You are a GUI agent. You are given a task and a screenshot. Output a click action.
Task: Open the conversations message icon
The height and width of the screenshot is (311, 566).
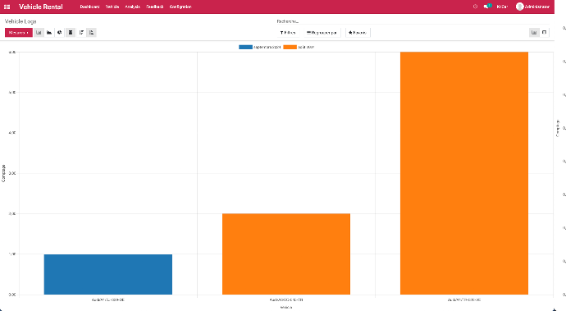[x=487, y=7]
